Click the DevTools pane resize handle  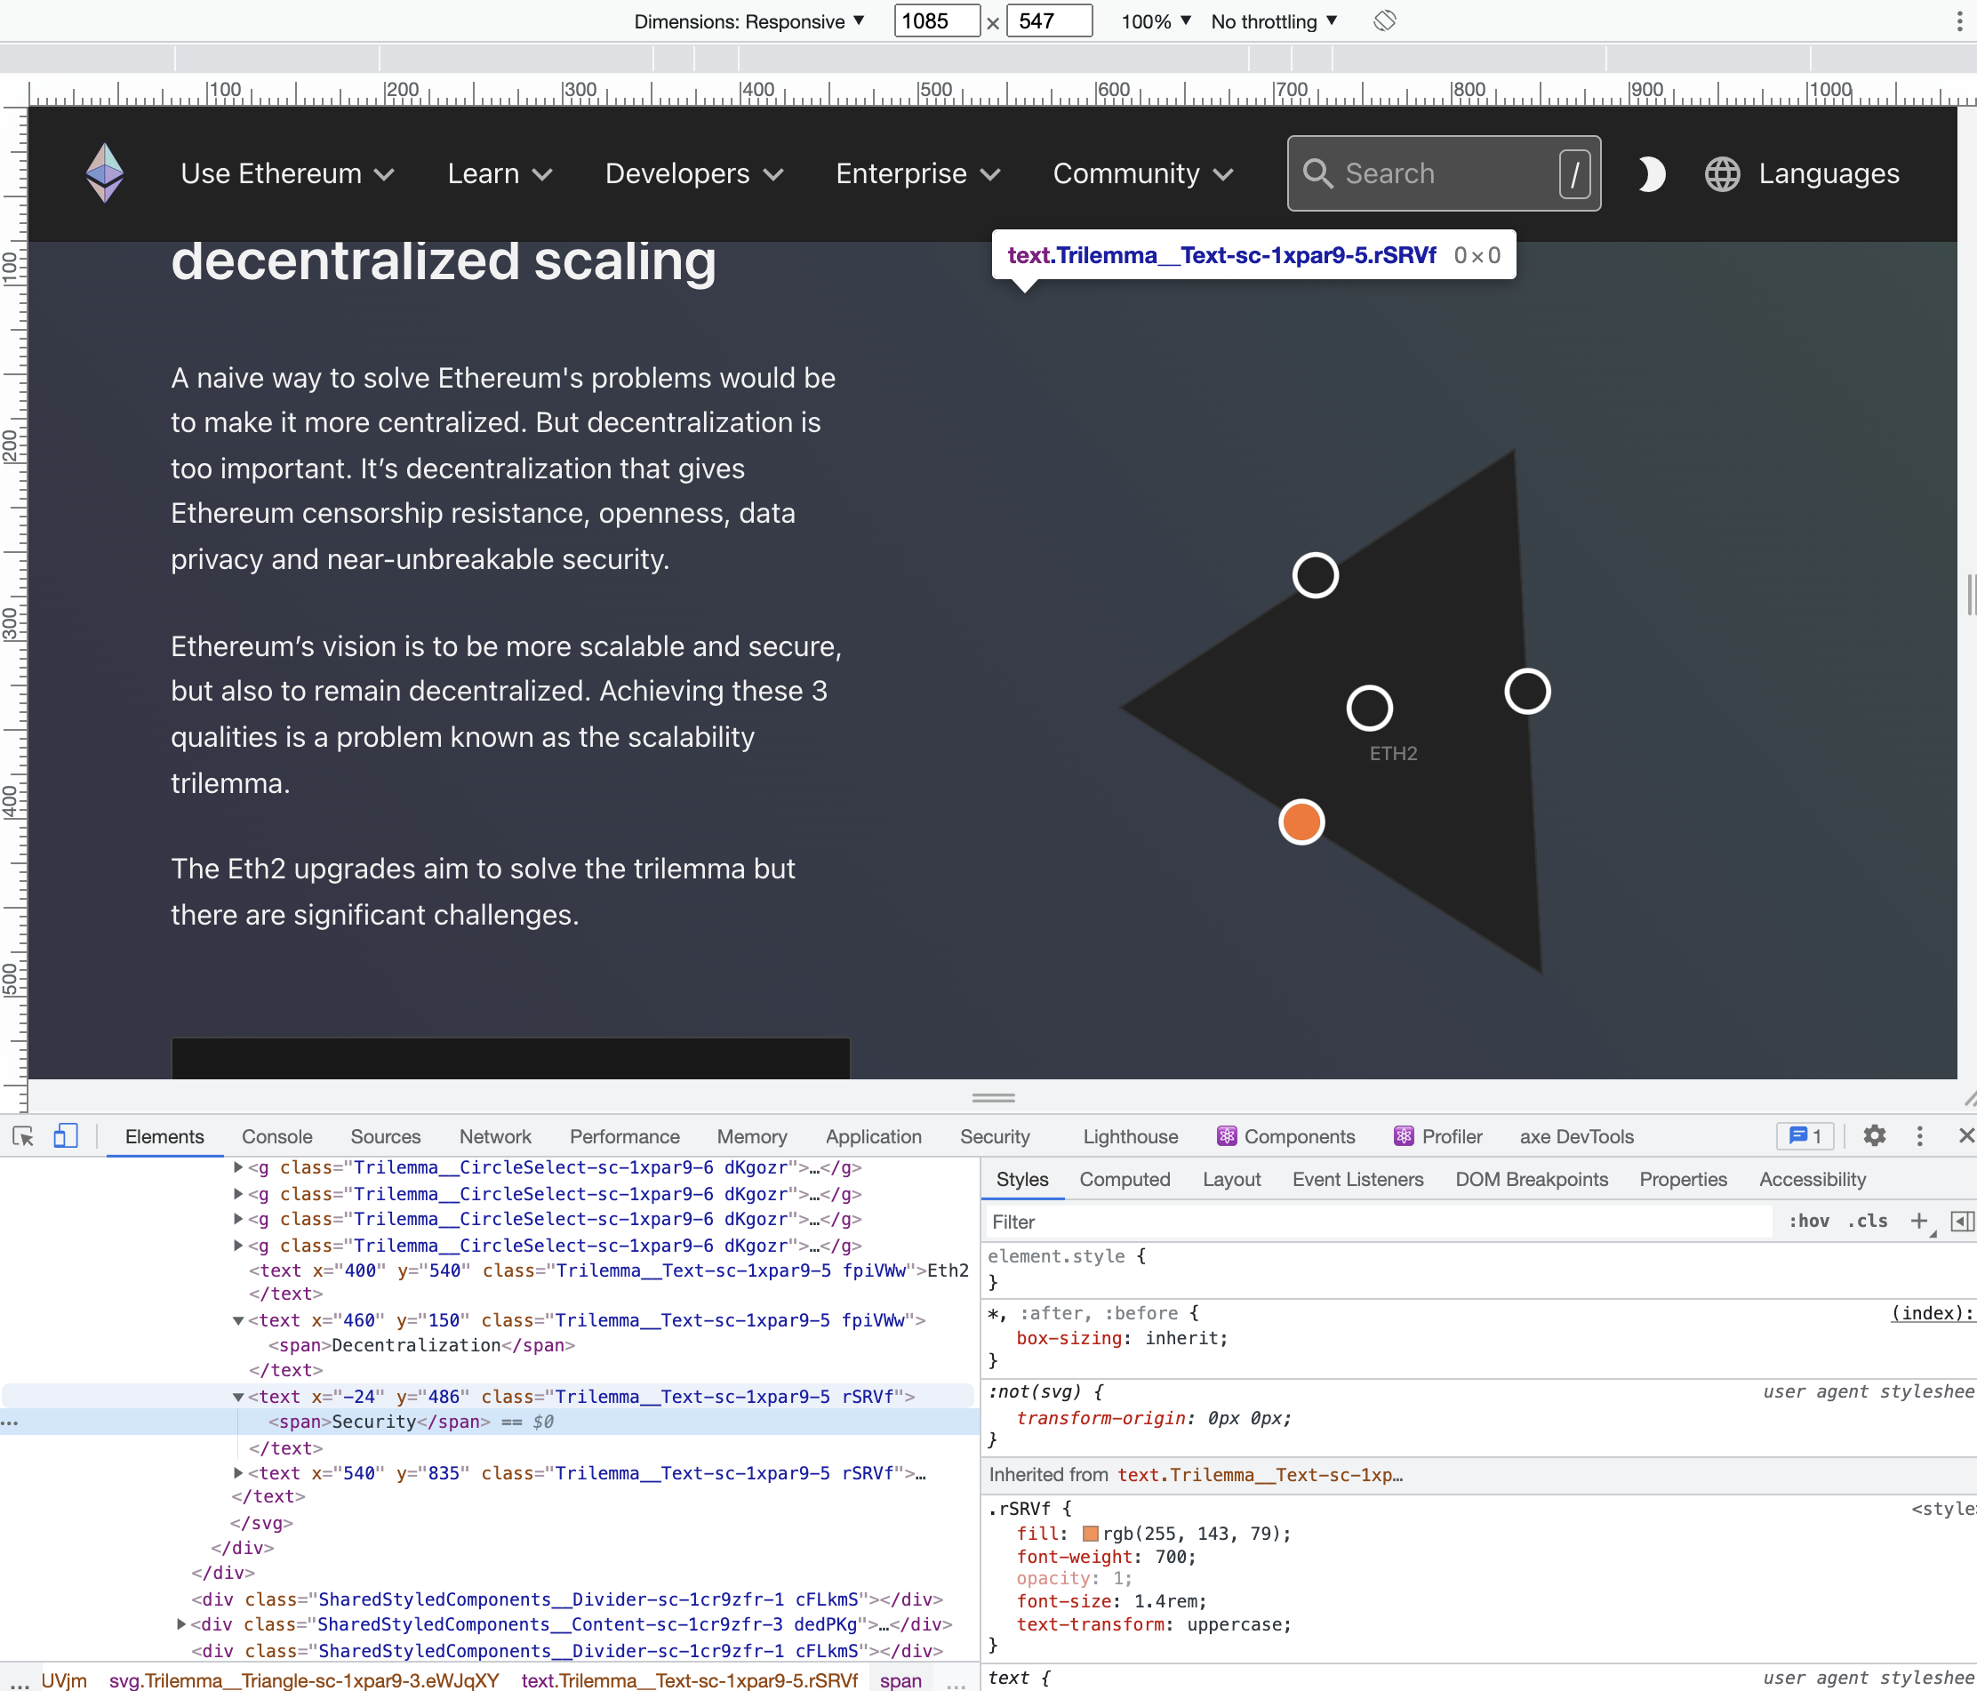coord(993,1097)
